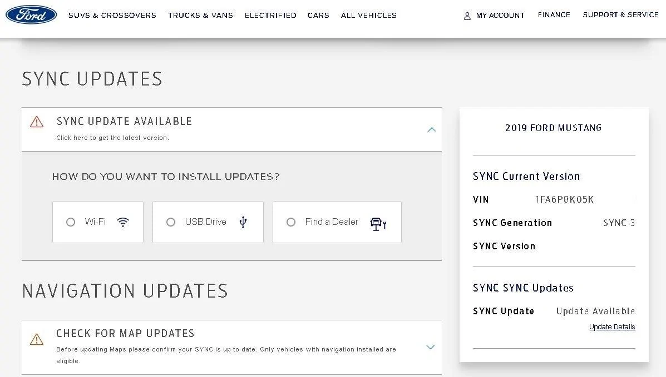
Task: Click the SYNC Update Available heading
Action: coord(125,121)
